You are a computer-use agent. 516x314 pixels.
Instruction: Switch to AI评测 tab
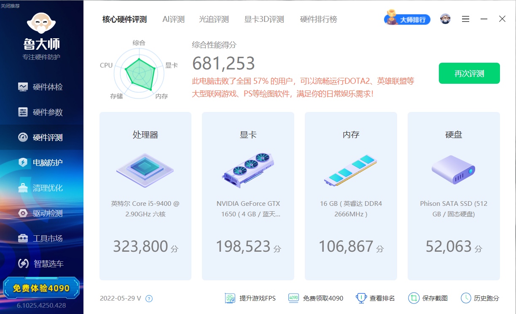pos(173,19)
